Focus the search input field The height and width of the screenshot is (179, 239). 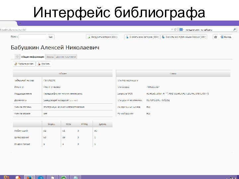33,37
